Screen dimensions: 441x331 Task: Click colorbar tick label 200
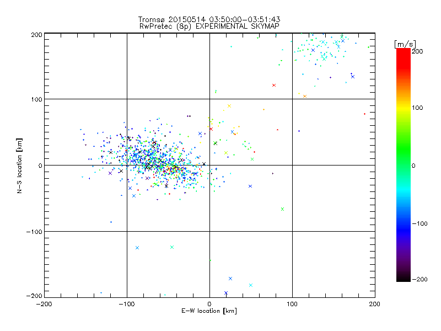(417, 51)
